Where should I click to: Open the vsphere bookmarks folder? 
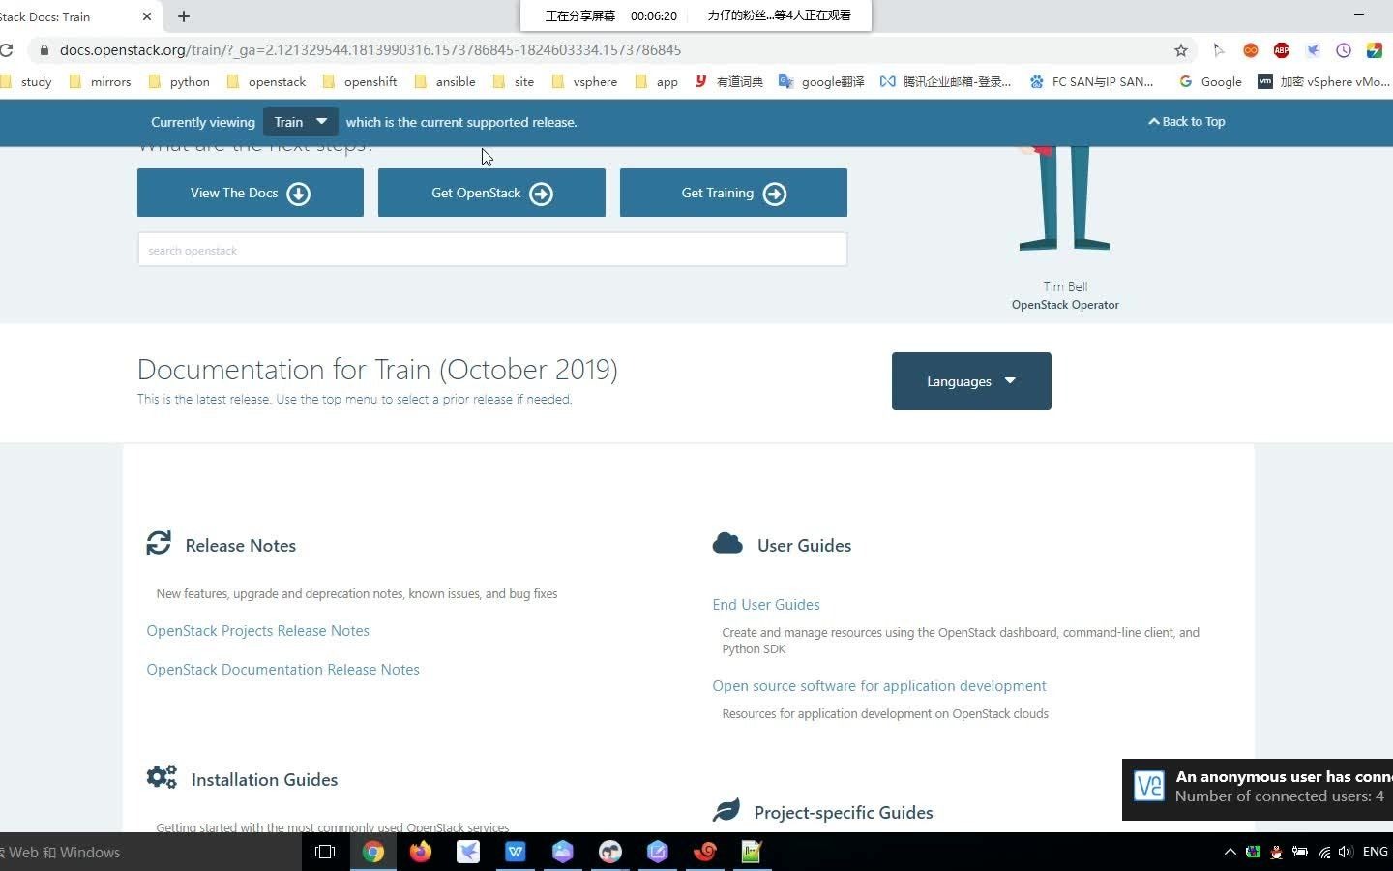tap(584, 82)
